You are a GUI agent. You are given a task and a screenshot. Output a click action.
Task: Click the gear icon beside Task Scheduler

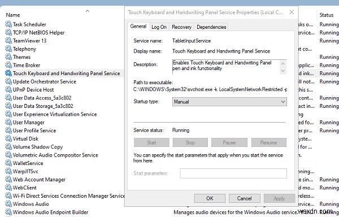tap(8, 24)
